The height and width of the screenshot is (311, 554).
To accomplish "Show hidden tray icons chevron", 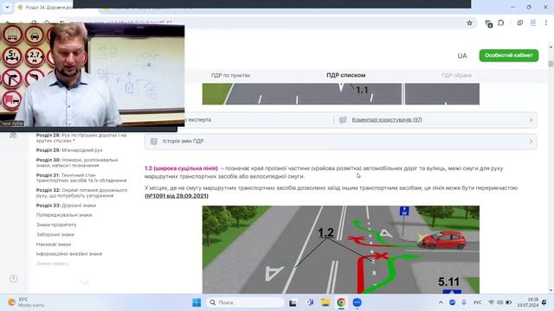I will [x=441, y=302].
